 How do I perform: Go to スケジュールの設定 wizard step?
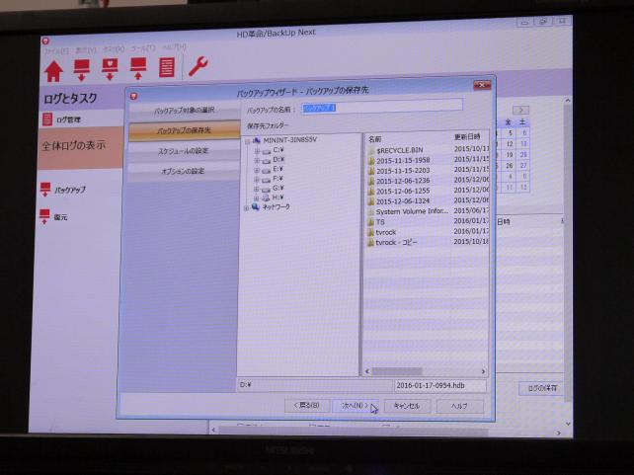click(184, 151)
